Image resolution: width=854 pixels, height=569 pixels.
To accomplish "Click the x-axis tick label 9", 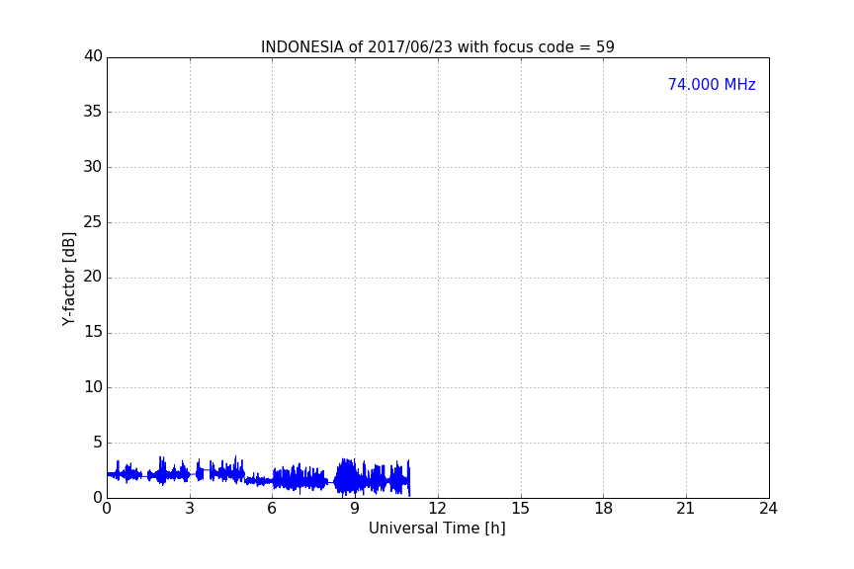I will 355,509.
